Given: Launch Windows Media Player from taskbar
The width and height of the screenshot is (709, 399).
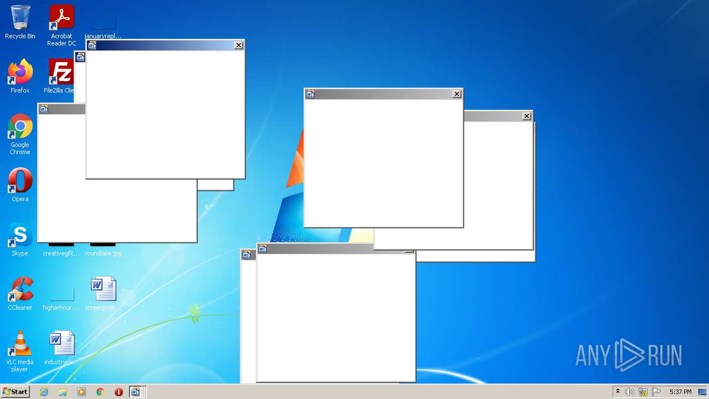Looking at the screenshot, I should coord(81,392).
